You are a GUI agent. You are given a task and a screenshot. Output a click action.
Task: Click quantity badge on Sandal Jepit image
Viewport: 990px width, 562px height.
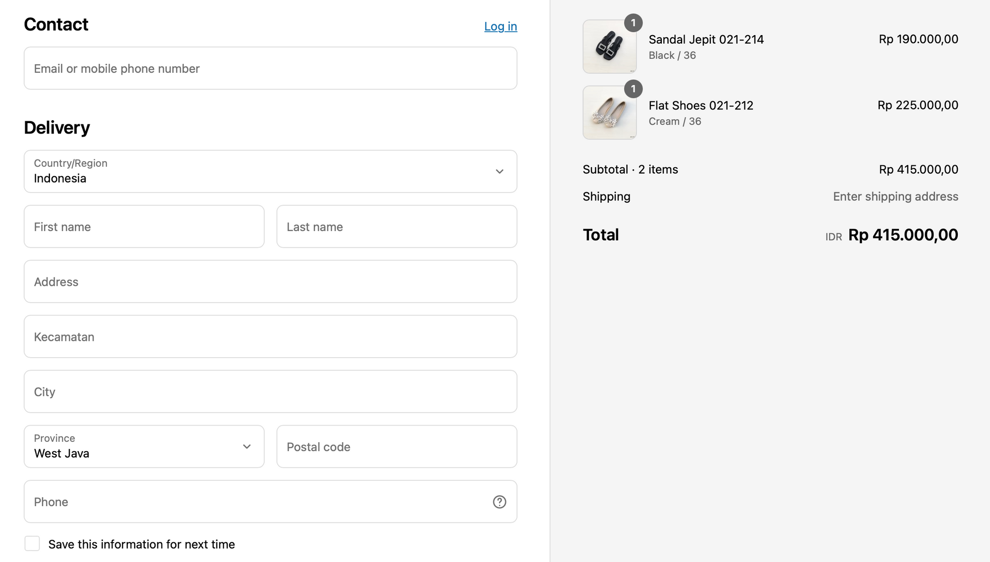pos(633,23)
